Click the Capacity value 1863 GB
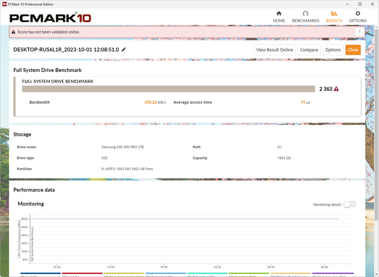Image resolution: width=379 pixels, height=277 pixels. point(284,158)
